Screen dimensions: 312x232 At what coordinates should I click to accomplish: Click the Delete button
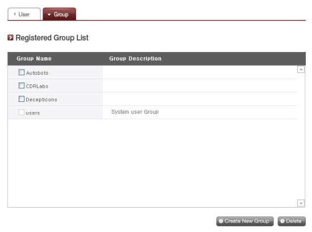click(292, 221)
